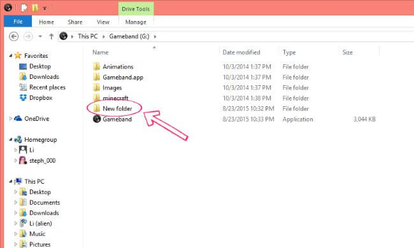Select the New folder name text
The image size is (414, 248).
click(x=117, y=109)
